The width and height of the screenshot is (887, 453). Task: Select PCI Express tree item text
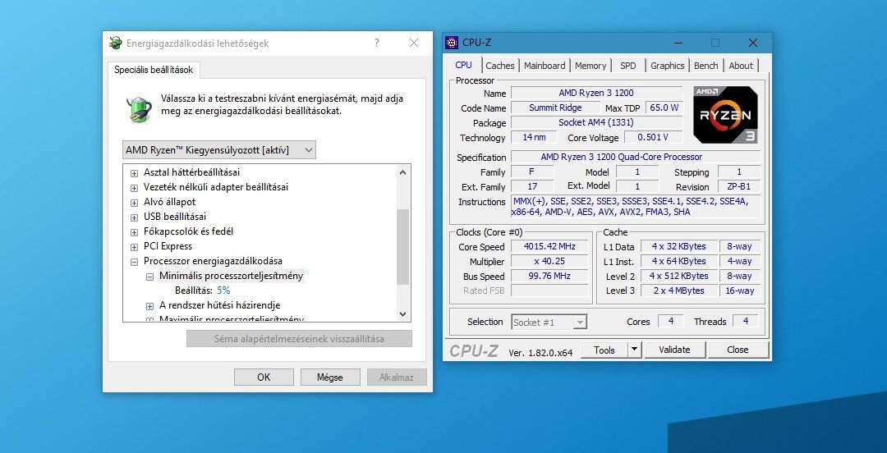168,246
